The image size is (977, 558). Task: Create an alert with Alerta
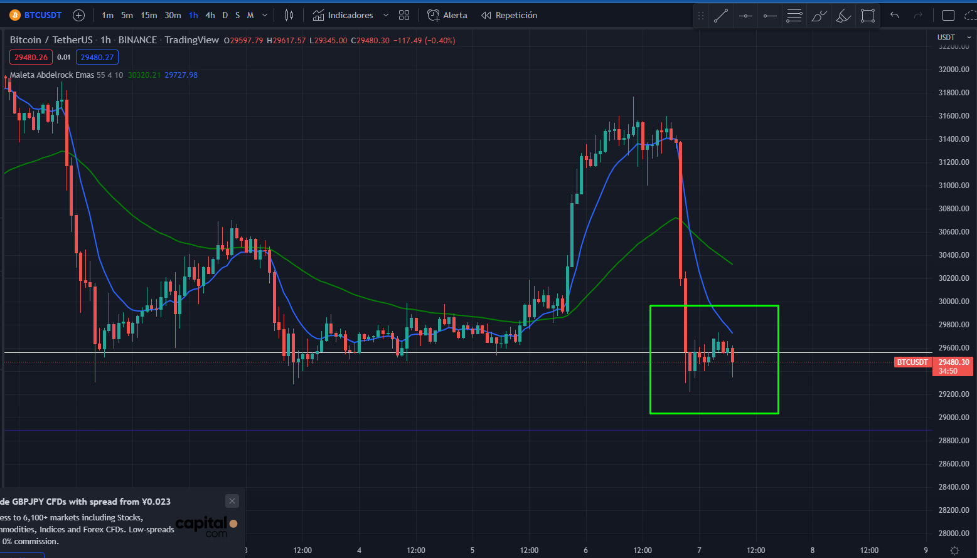point(447,15)
